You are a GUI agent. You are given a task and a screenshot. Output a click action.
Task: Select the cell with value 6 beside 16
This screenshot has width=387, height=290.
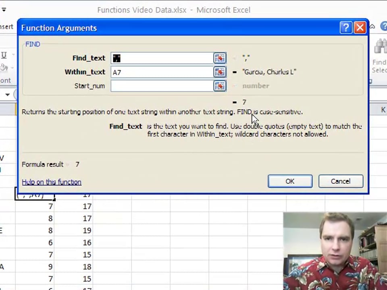point(35,242)
